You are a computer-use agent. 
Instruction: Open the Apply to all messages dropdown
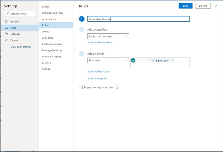(x=108, y=36)
